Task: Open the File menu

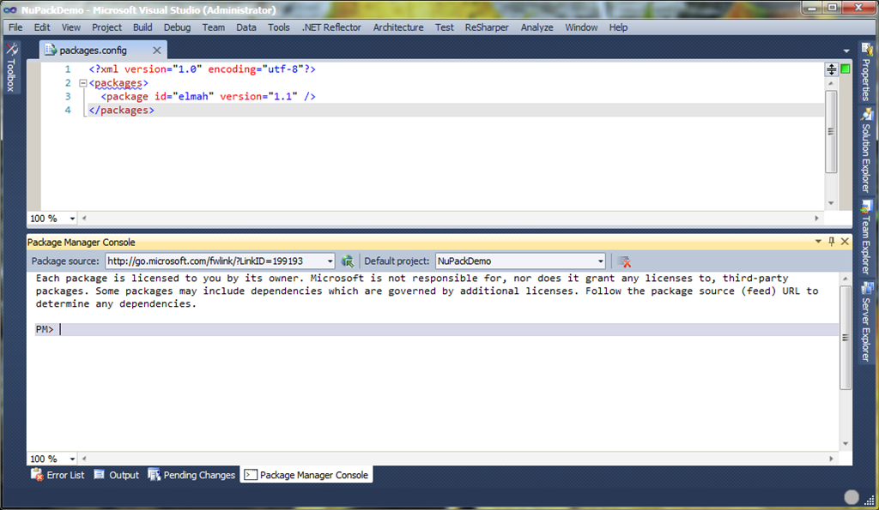Action: (15, 27)
